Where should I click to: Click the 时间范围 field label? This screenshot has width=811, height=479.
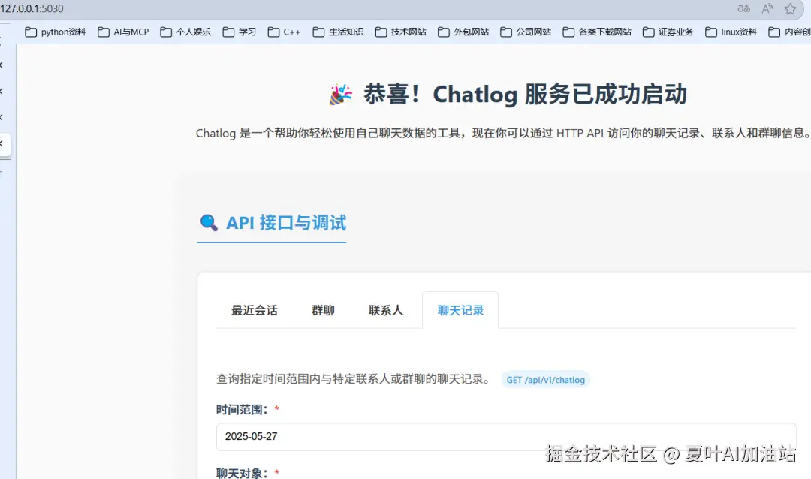[242, 410]
